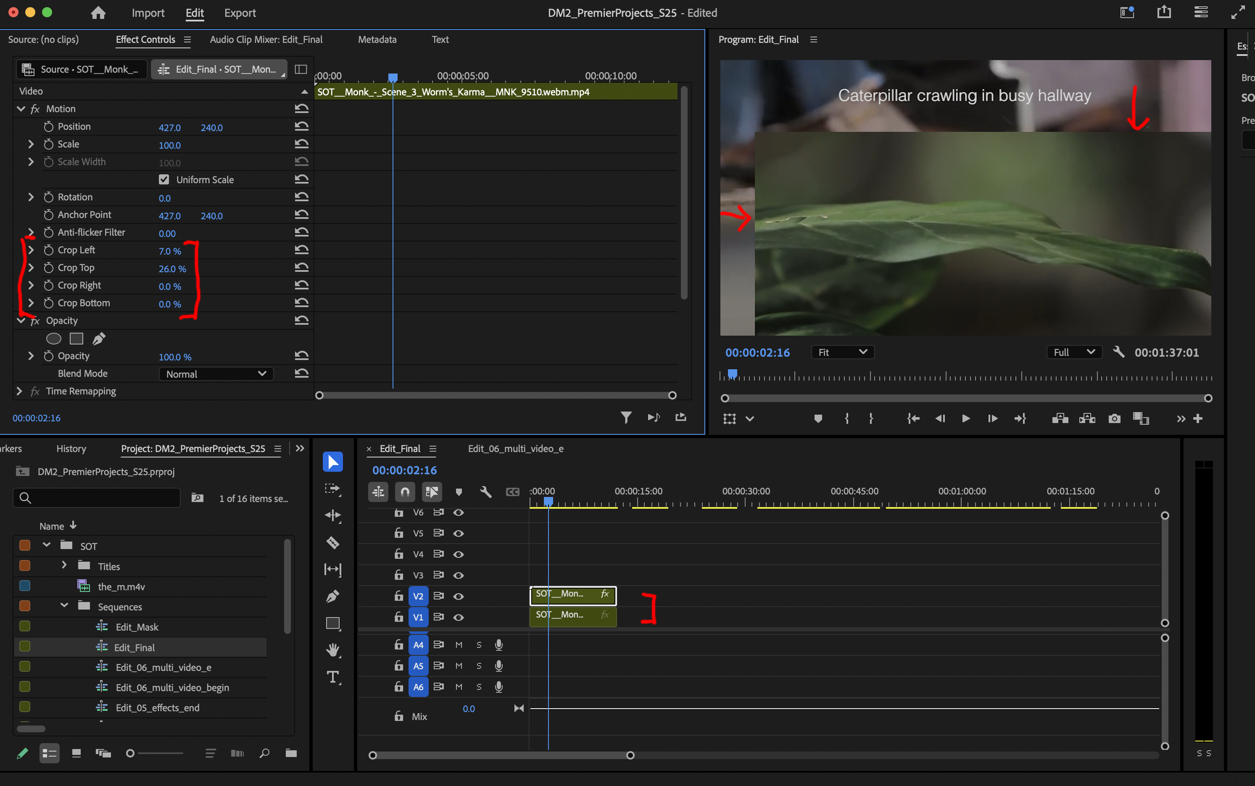Hide track V2 with eye icon
This screenshot has height=786, width=1255.
(x=458, y=596)
